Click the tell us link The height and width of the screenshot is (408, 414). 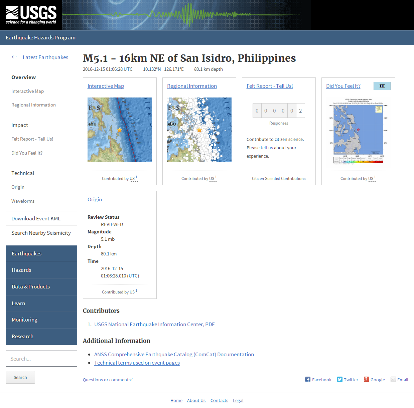(x=266, y=148)
